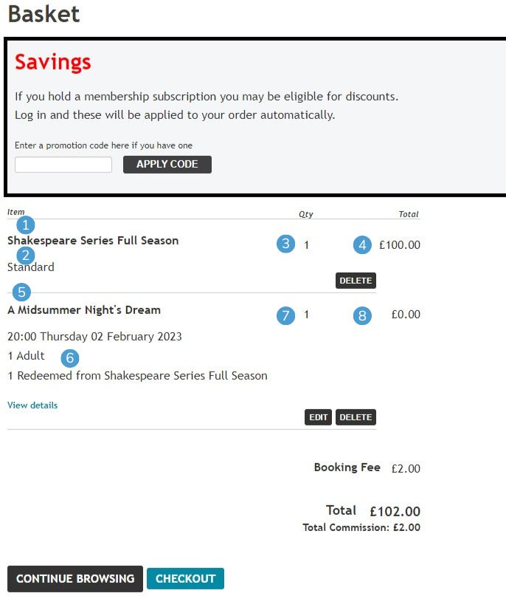Click inside the promotion code input field
This screenshot has width=506, height=613.
pos(63,164)
